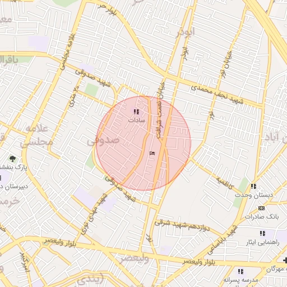Image resolution: width=287 pixels, height=287 pixels.
Task: Click the bank icon above بانک صادرات
Action: pos(261,208)
